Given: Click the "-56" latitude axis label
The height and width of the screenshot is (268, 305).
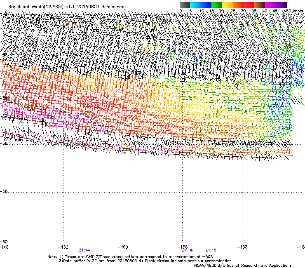Looking at the screenshot, I should click(x=4, y=143).
